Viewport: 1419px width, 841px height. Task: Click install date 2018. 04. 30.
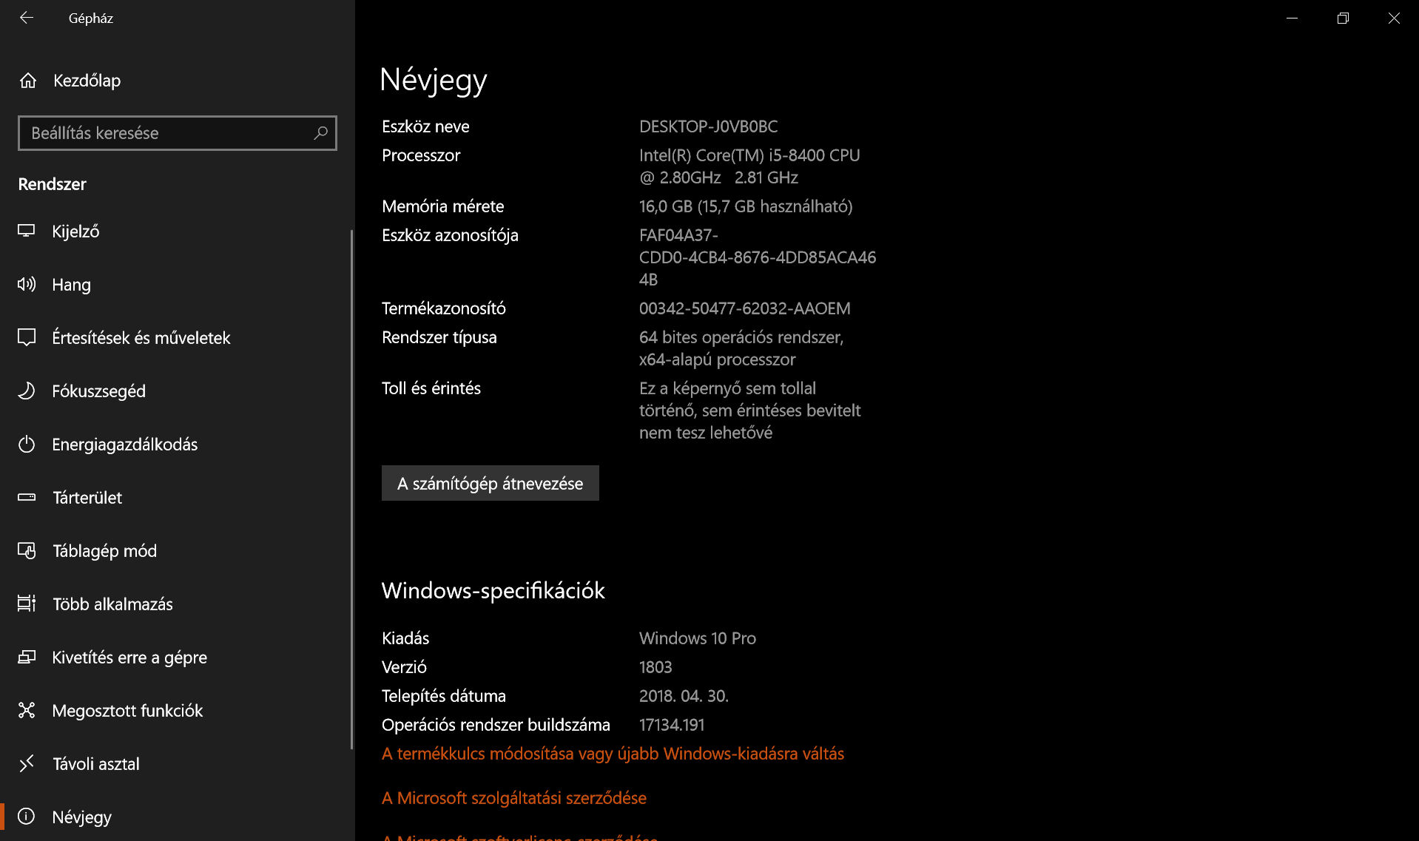[x=684, y=696]
